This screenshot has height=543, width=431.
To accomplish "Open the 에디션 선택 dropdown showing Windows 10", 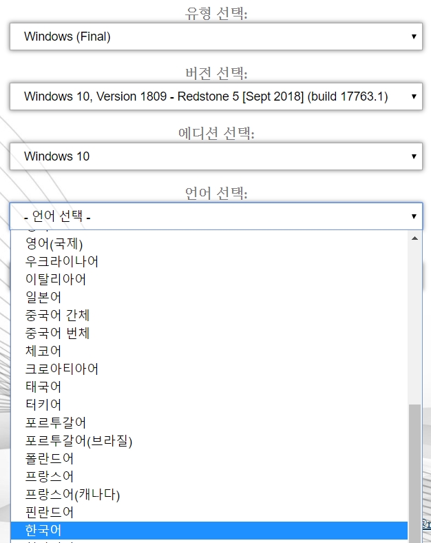I will [216, 156].
